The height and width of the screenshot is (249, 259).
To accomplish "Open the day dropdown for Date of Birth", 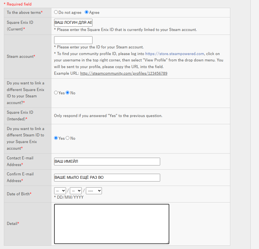I will point(60,191).
